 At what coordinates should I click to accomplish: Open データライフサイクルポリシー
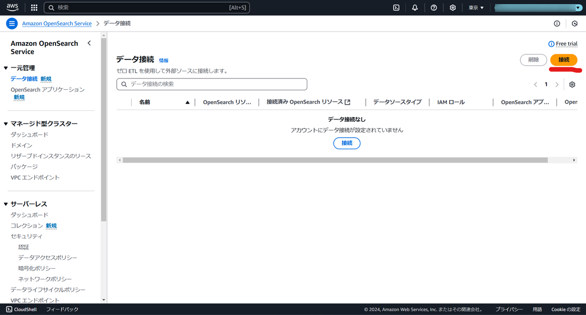pyautogui.click(x=48, y=290)
